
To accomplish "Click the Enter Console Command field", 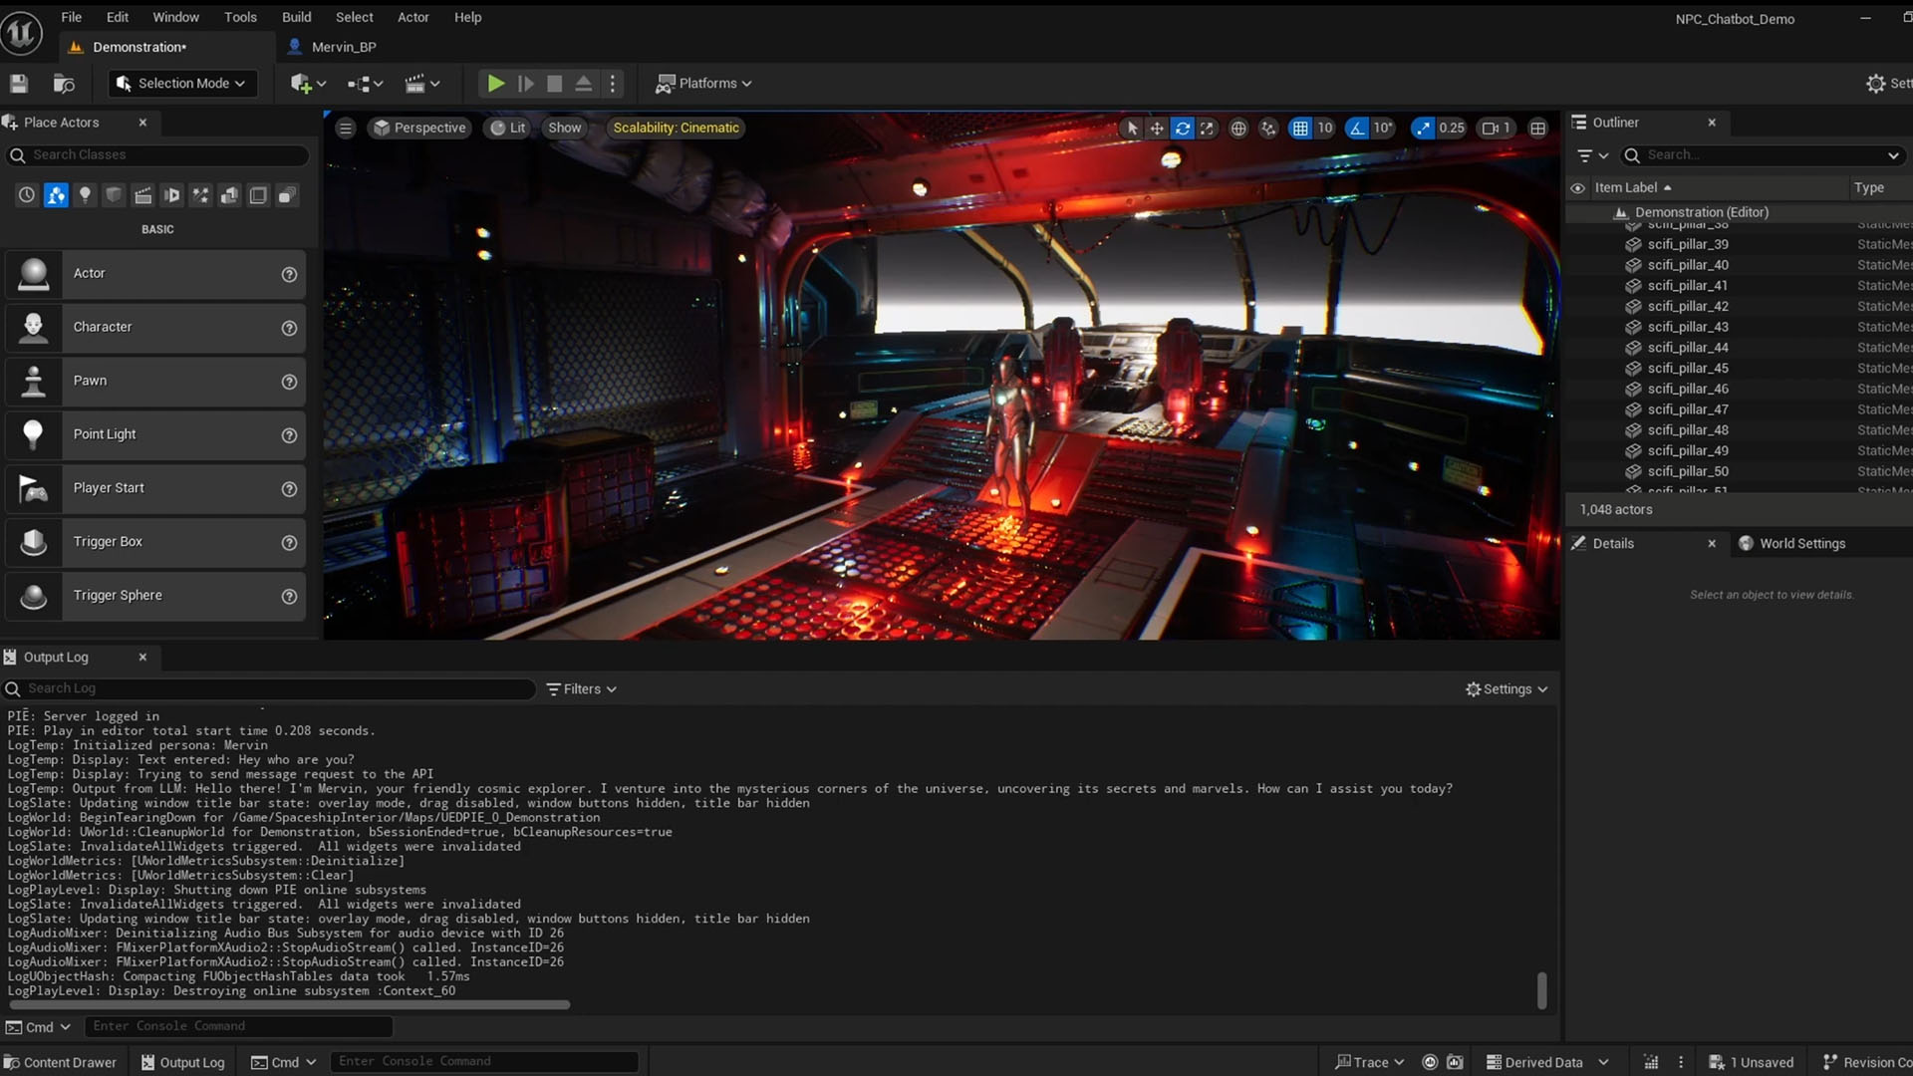I will [239, 1026].
